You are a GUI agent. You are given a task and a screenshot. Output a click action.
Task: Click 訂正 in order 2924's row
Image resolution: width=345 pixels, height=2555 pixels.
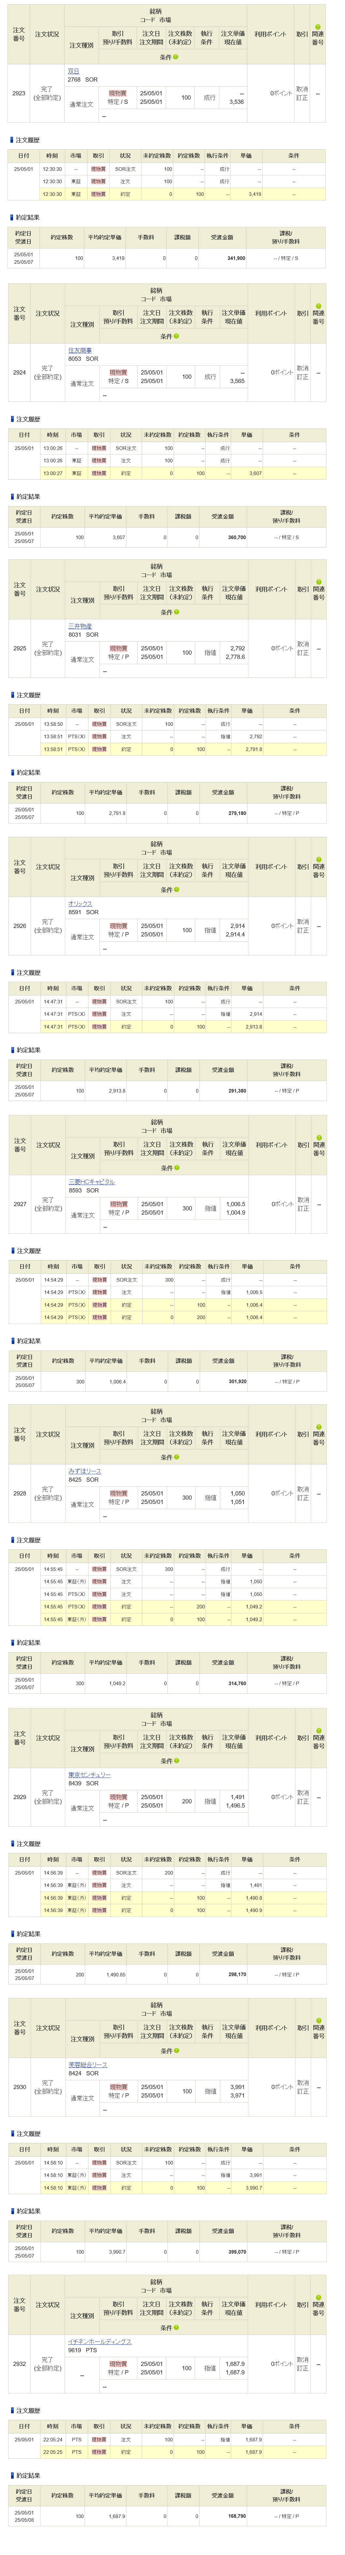click(302, 377)
